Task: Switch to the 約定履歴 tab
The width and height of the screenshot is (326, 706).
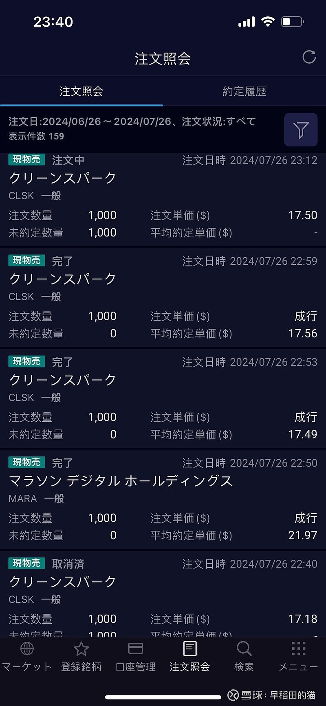Action: pos(244,91)
